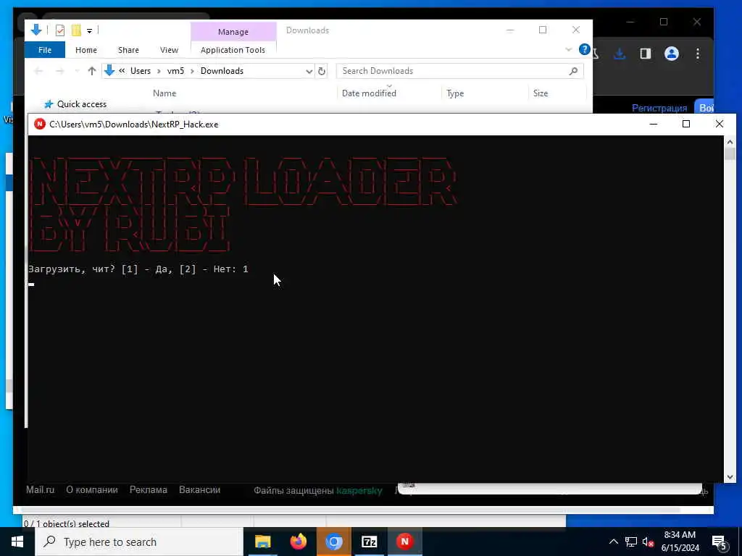Open the Chrome profile avatar menu
Image resolution: width=742 pixels, height=556 pixels.
click(672, 54)
